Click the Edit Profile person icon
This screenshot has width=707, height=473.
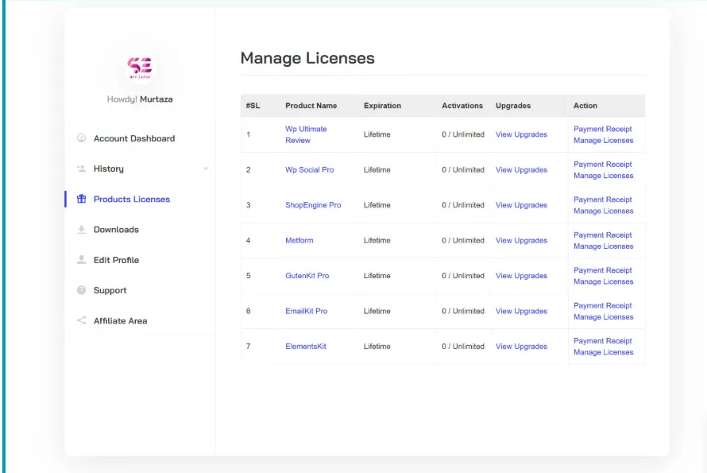tap(81, 259)
